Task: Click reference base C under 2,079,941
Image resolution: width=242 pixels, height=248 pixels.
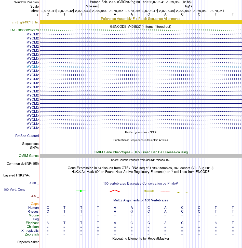Action: click(x=48, y=15)
